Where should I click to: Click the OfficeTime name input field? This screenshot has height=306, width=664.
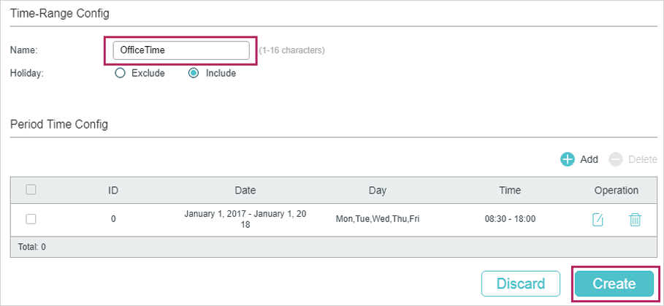[x=181, y=50]
